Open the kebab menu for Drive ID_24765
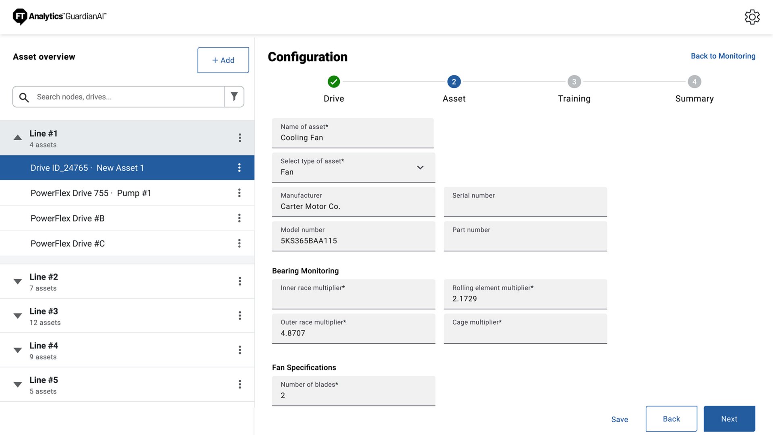This screenshot has height=435, width=773. click(240, 168)
